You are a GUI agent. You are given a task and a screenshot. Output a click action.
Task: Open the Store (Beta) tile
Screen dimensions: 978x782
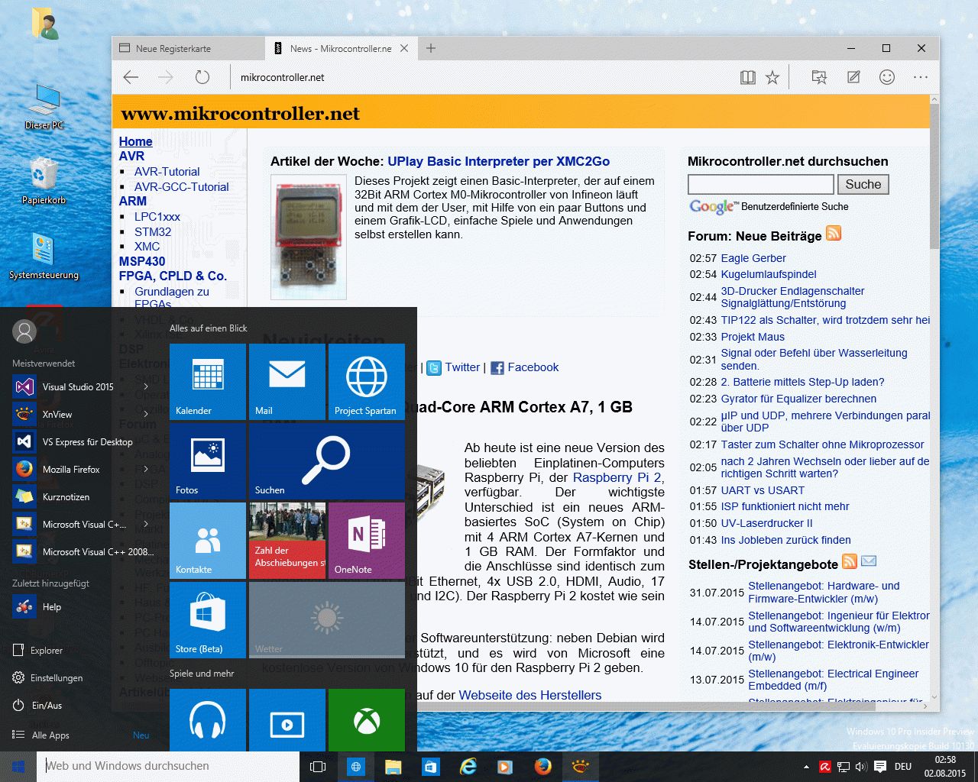pos(208,619)
